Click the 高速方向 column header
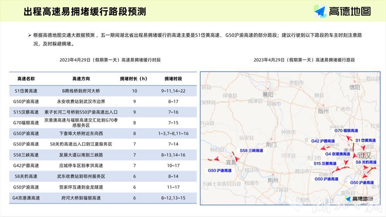This screenshot has height=217, width=386. tap(81, 79)
